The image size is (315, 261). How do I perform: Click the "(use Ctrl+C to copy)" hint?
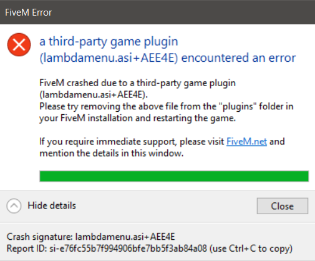251,249
